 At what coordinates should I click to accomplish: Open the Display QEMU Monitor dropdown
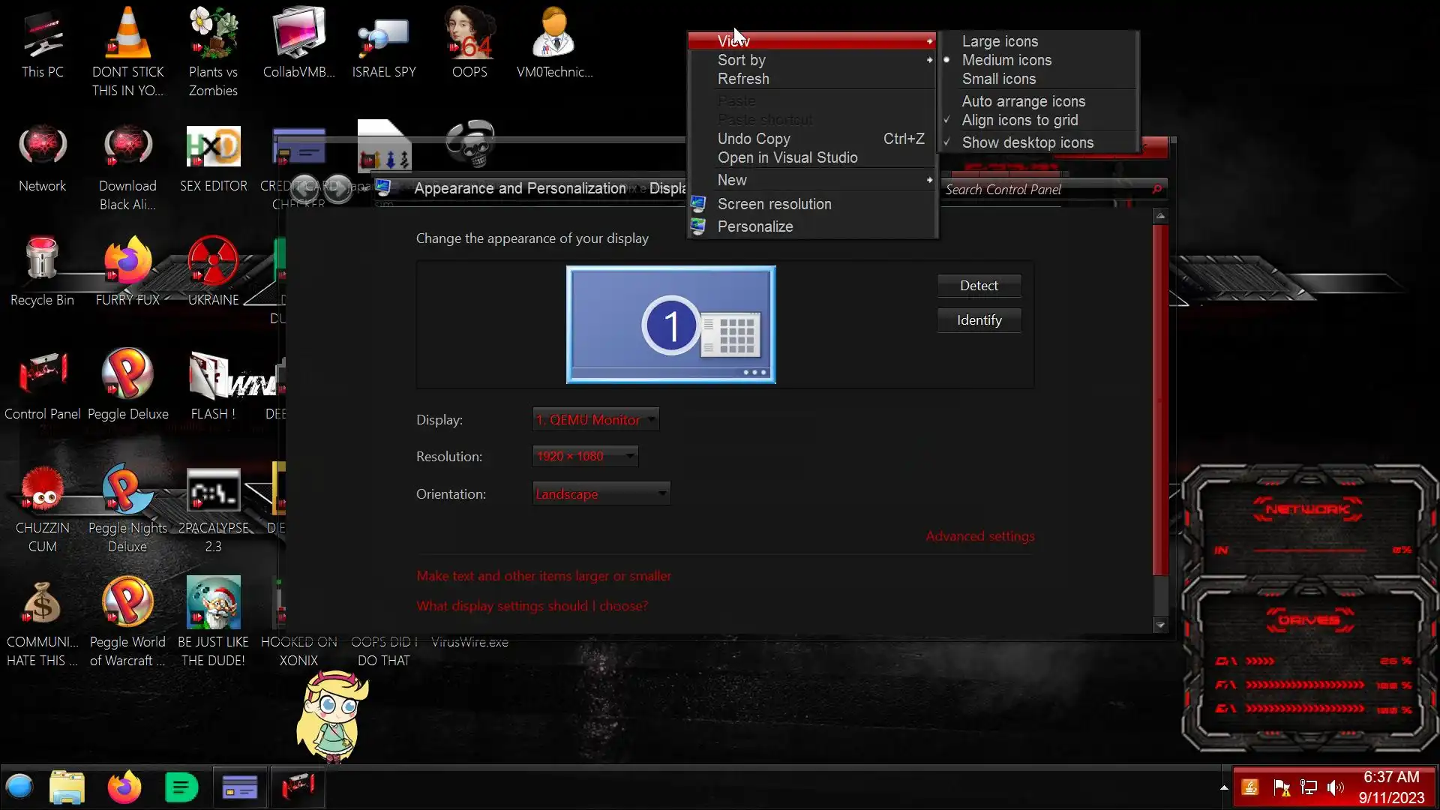click(595, 420)
